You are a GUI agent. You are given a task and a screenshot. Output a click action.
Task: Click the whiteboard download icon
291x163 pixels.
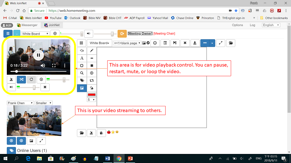(194, 43)
